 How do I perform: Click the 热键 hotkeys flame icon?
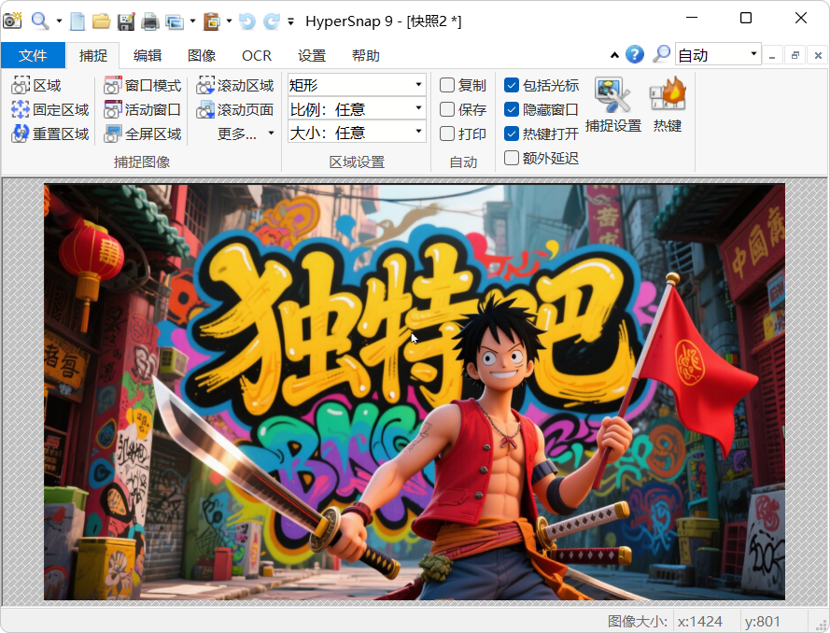tap(668, 105)
